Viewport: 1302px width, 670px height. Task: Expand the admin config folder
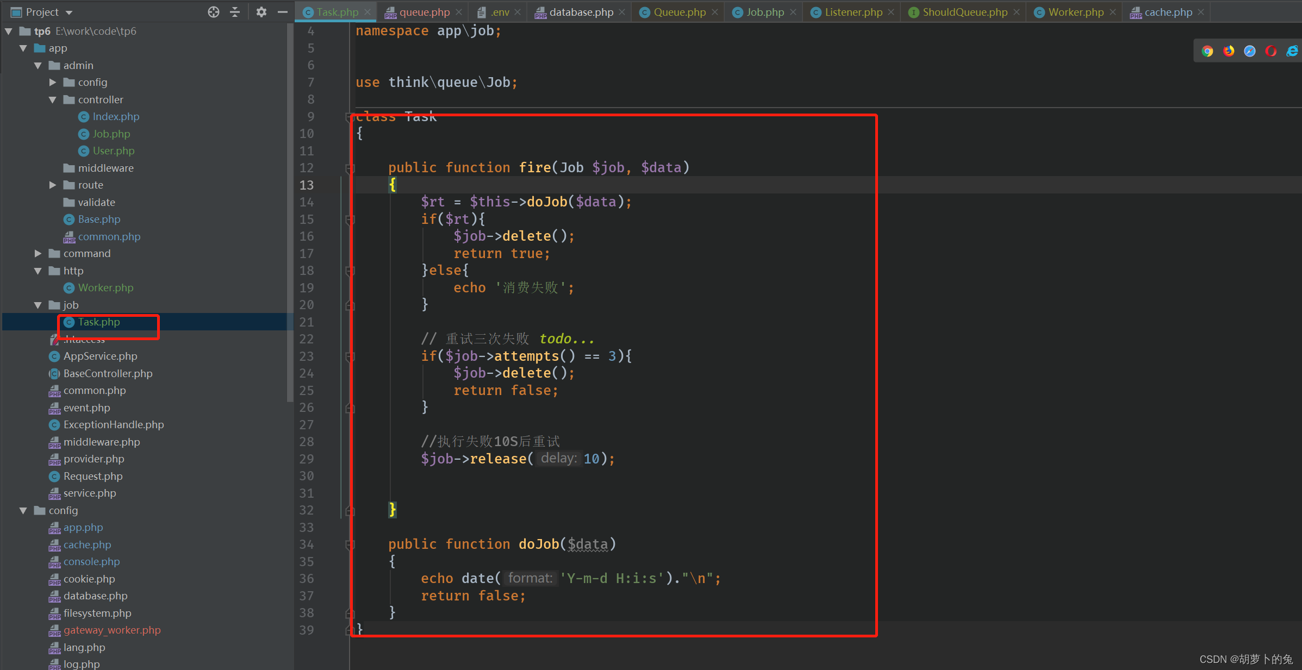click(x=53, y=83)
